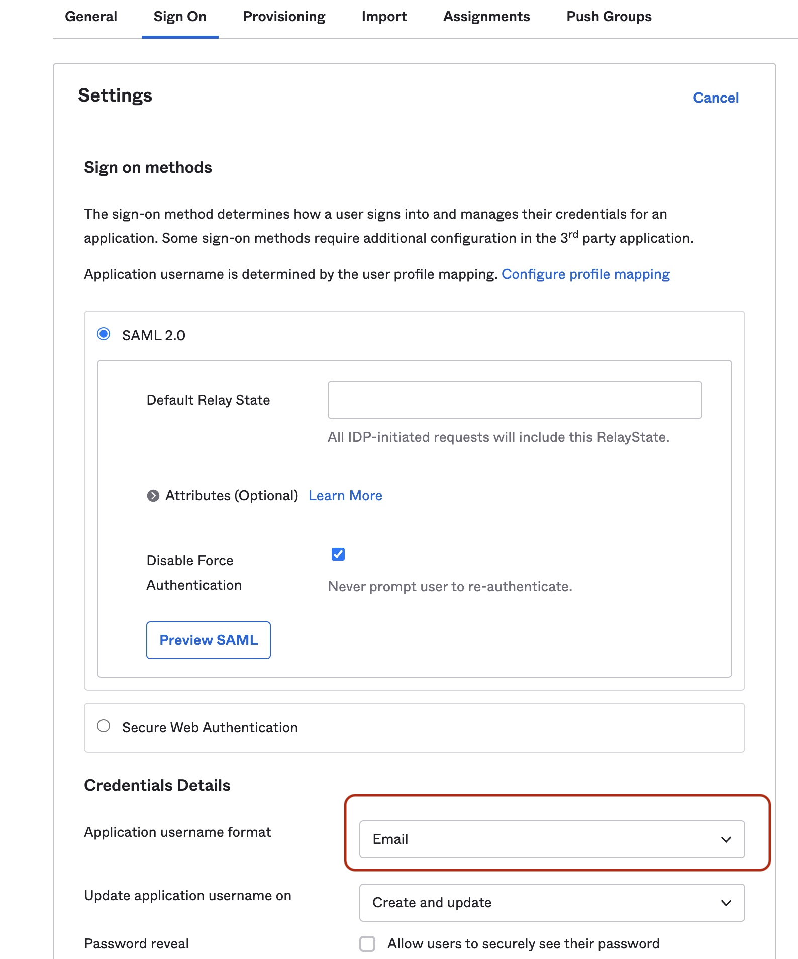
Task: Click the Preview SAML button
Action: point(209,640)
